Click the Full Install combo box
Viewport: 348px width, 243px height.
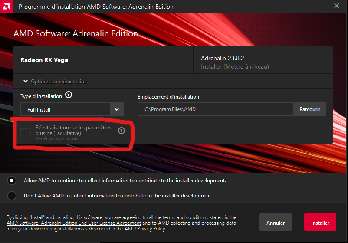72,109
